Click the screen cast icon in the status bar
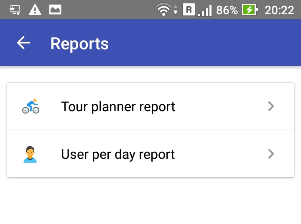The image size is (301, 224). click(15, 10)
